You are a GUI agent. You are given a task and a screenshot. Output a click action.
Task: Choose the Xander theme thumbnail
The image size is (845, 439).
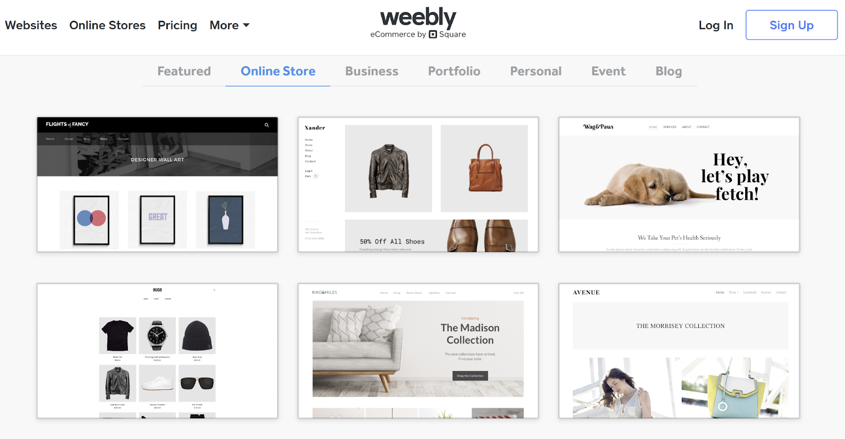[418, 184]
